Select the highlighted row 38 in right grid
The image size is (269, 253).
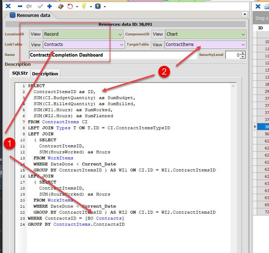(x=263, y=127)
